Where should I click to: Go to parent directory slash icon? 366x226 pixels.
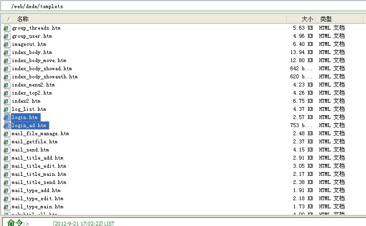click(8, 19)
